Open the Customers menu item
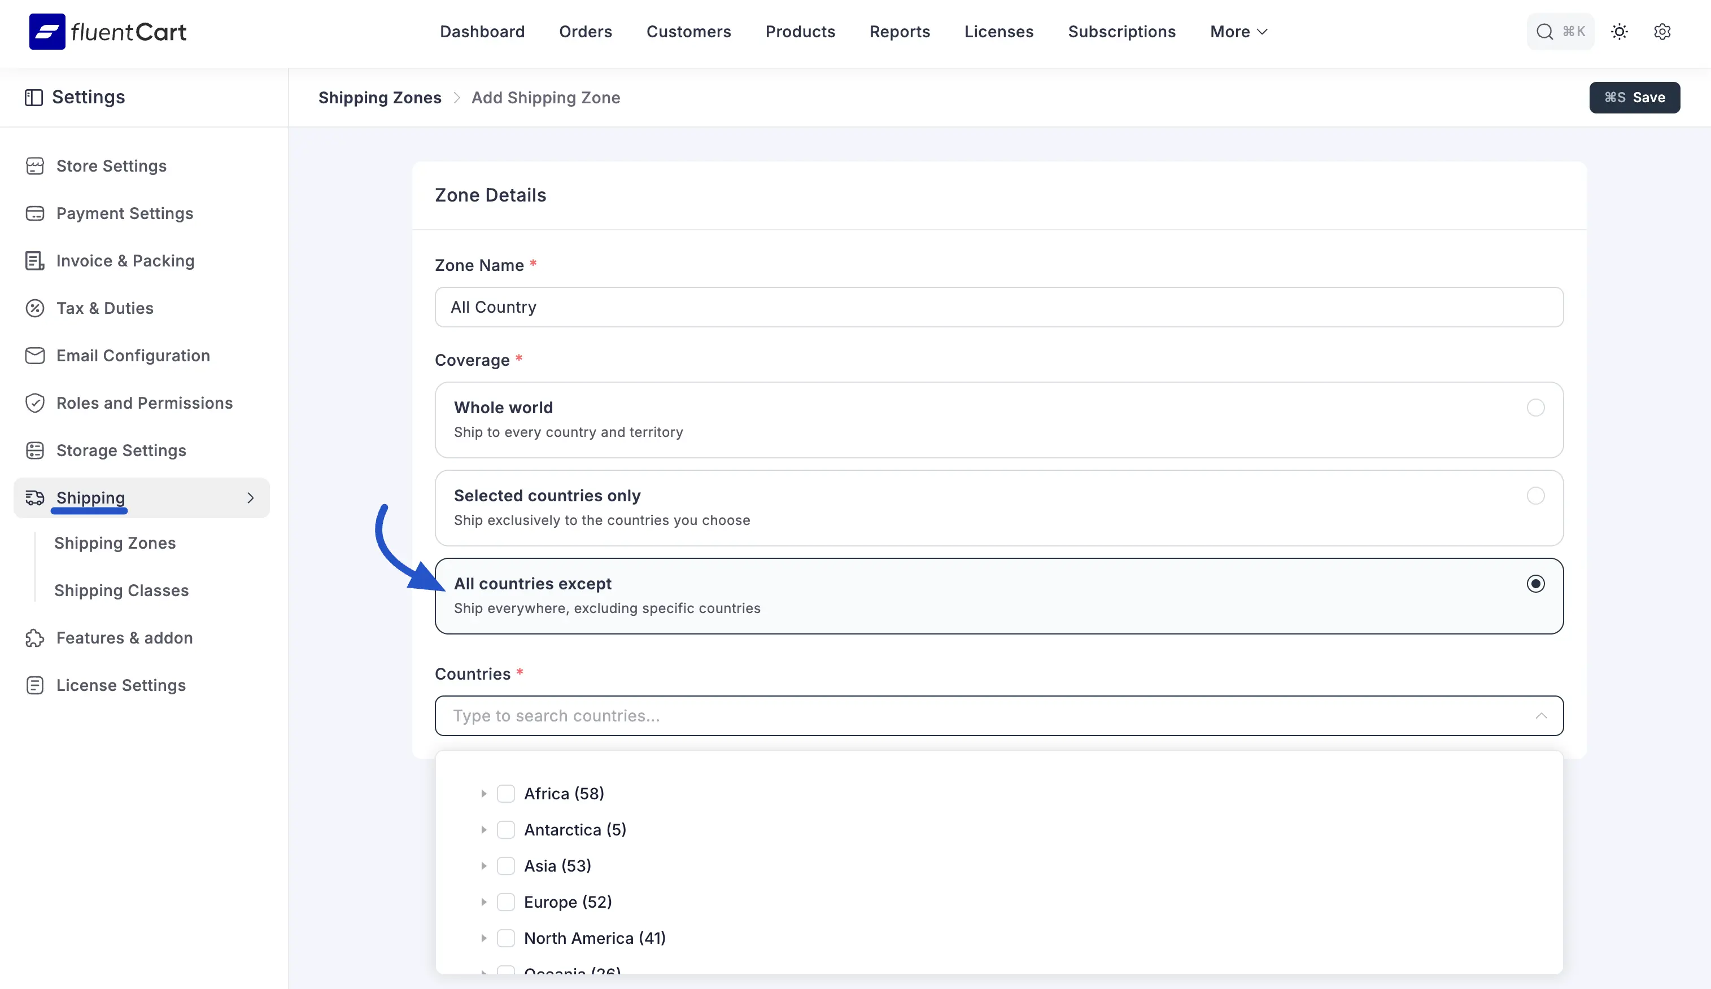 [688, 31]
